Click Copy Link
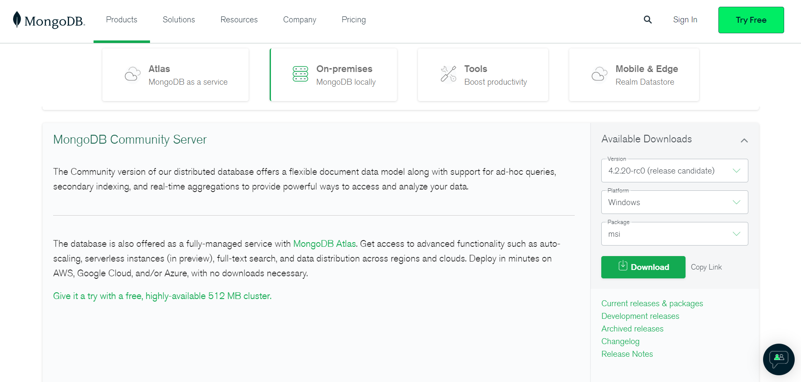Screen dimensions: 801x382 (706, 267)
